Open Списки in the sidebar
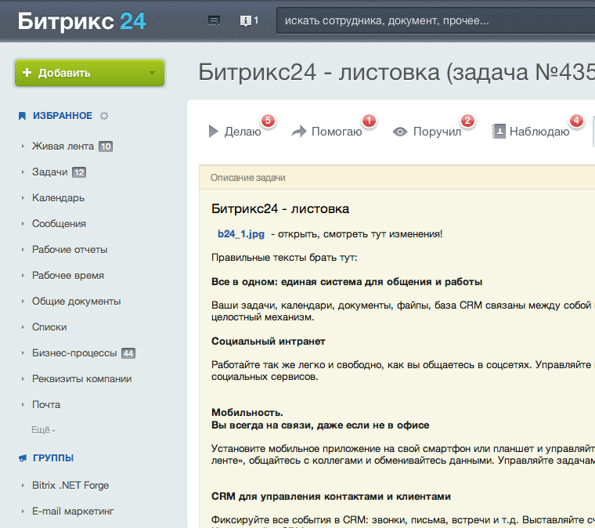 tap(49, 327)
